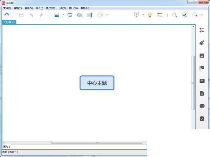Open the Notes document panel

click(202, 93)
